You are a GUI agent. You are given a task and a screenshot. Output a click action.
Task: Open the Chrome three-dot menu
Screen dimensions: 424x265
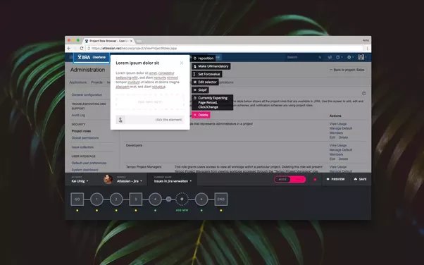367,48
